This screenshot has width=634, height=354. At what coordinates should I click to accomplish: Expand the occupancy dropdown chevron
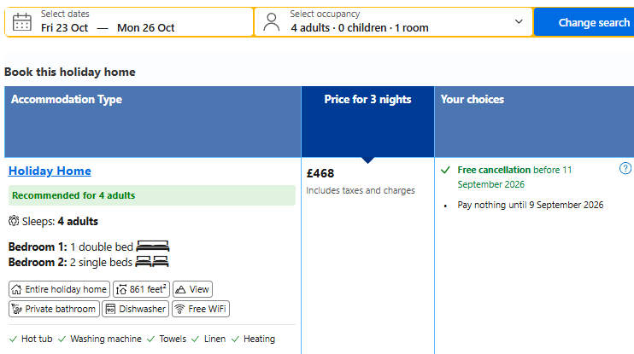pos(519,21)
